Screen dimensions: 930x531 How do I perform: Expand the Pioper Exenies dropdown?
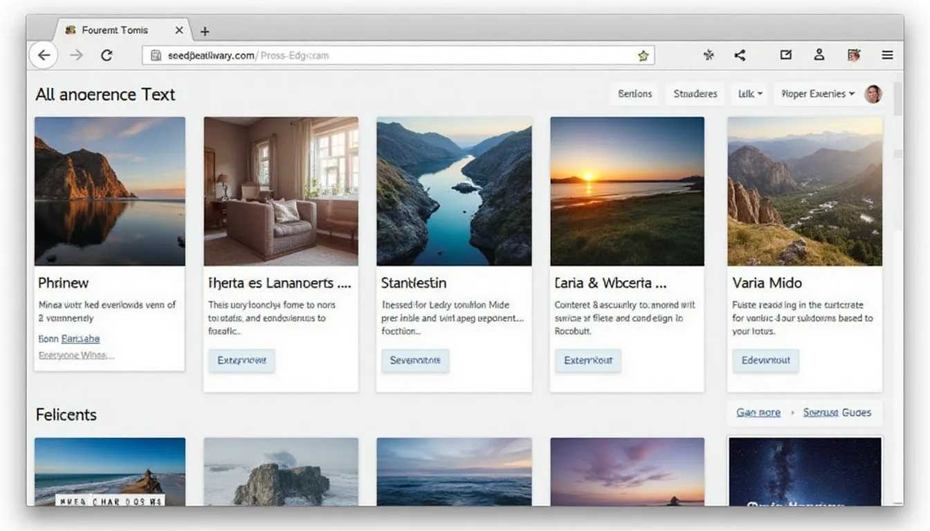click(x=817, y=94)
